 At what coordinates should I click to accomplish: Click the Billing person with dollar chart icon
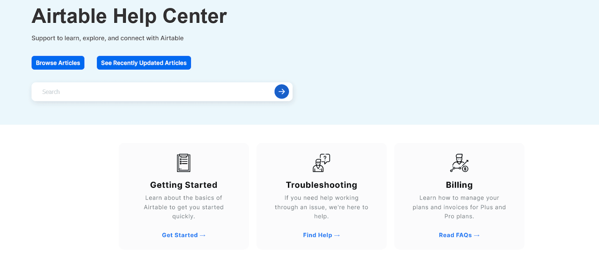click(x=459, y=163)
